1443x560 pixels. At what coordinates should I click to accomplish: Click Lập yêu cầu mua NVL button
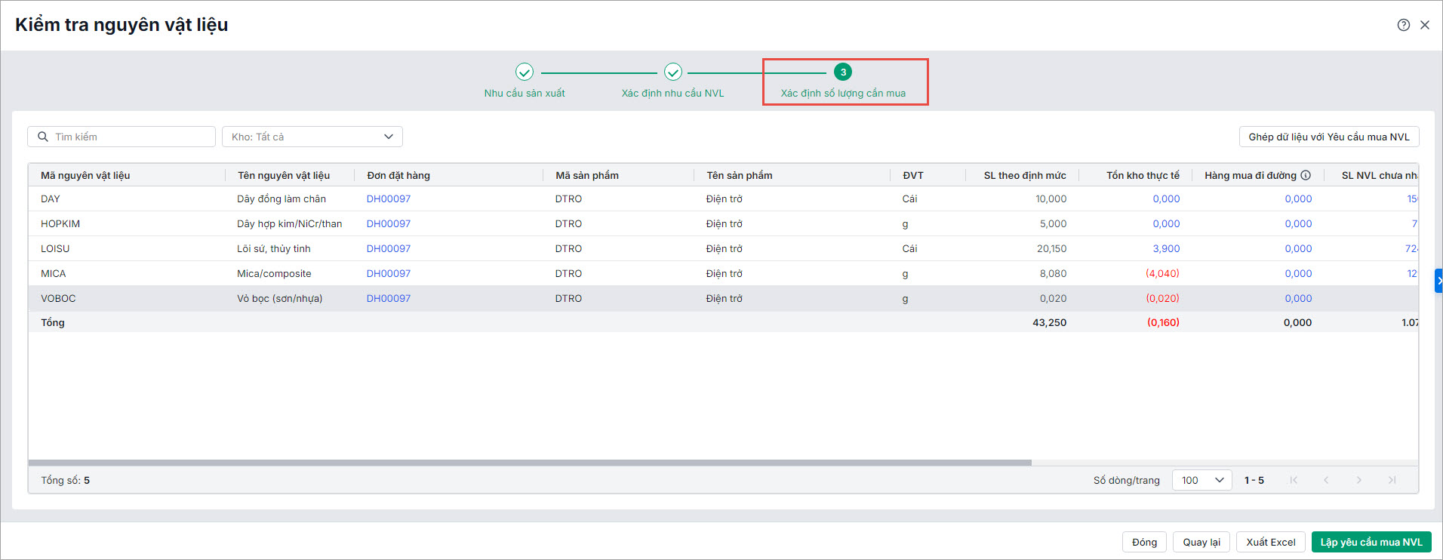coord(1371,542)
